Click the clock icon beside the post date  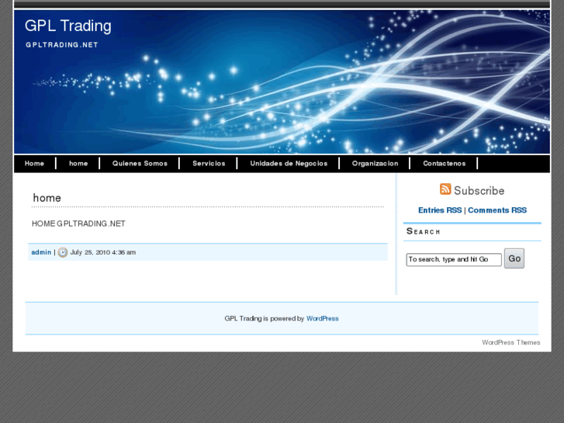[x=63, y=252]
